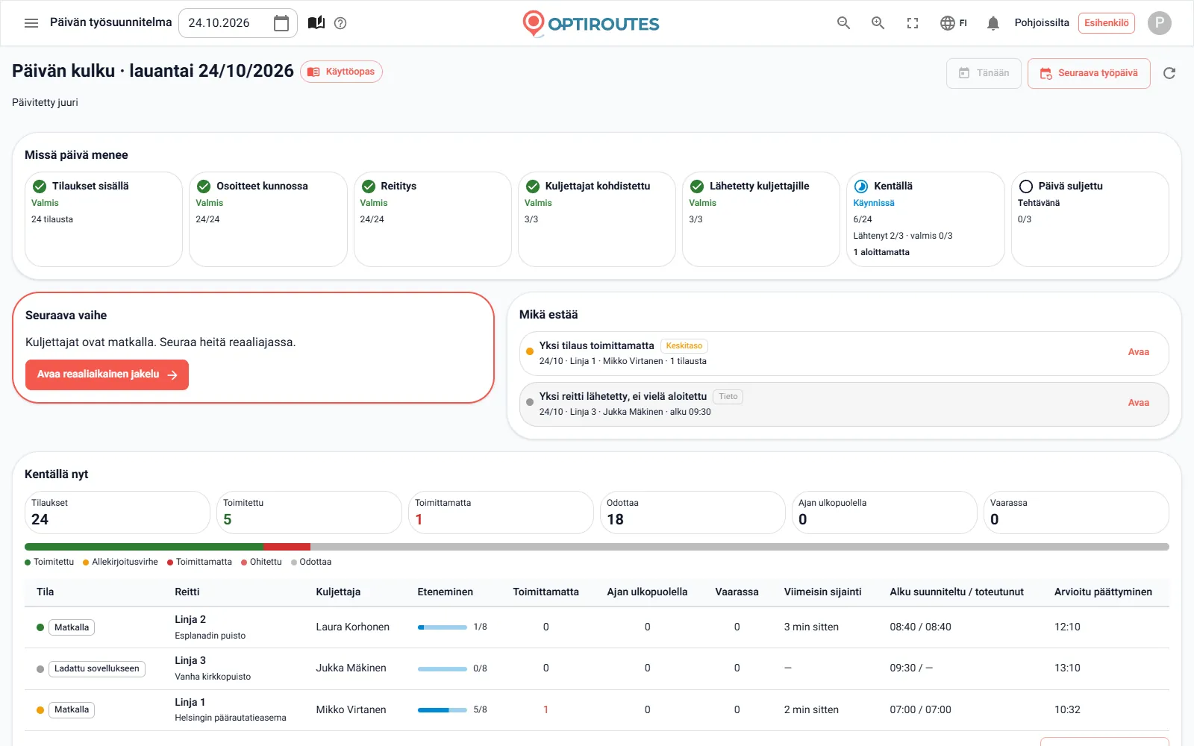
Task: Open the FI language selector
Action: click(x=954, y=23)
